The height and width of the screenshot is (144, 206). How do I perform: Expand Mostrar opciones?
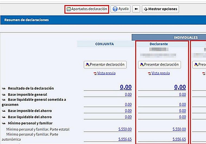(x=160, y=9)
